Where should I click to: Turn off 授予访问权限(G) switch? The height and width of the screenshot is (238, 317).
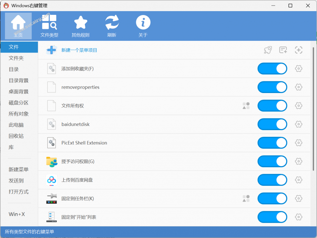click(272, 161)
